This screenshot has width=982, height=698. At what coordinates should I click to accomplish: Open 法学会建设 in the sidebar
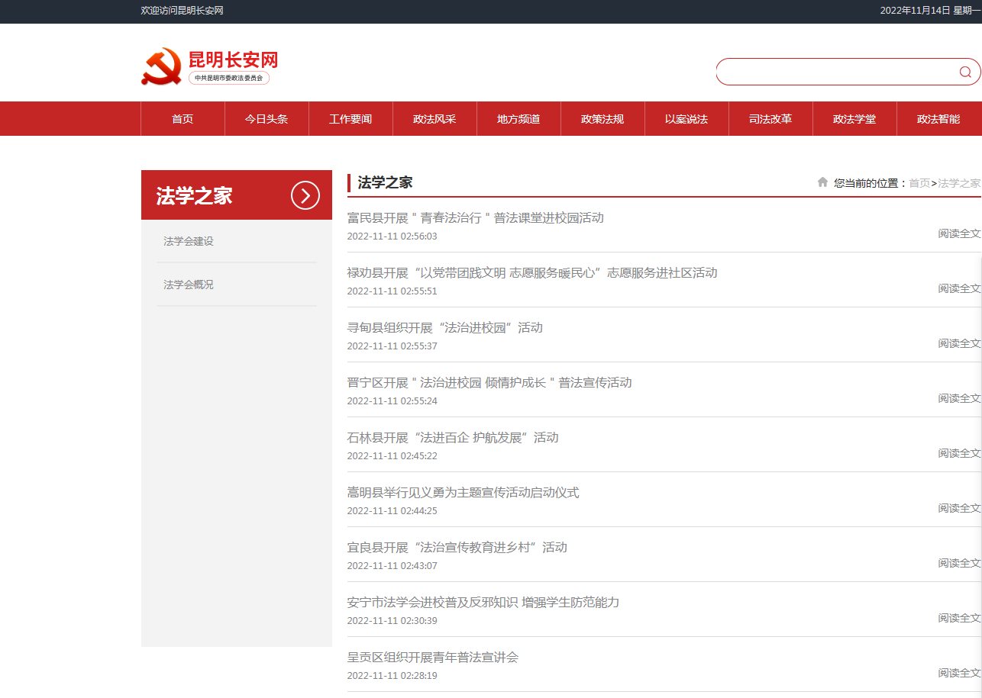click(189, 241)
